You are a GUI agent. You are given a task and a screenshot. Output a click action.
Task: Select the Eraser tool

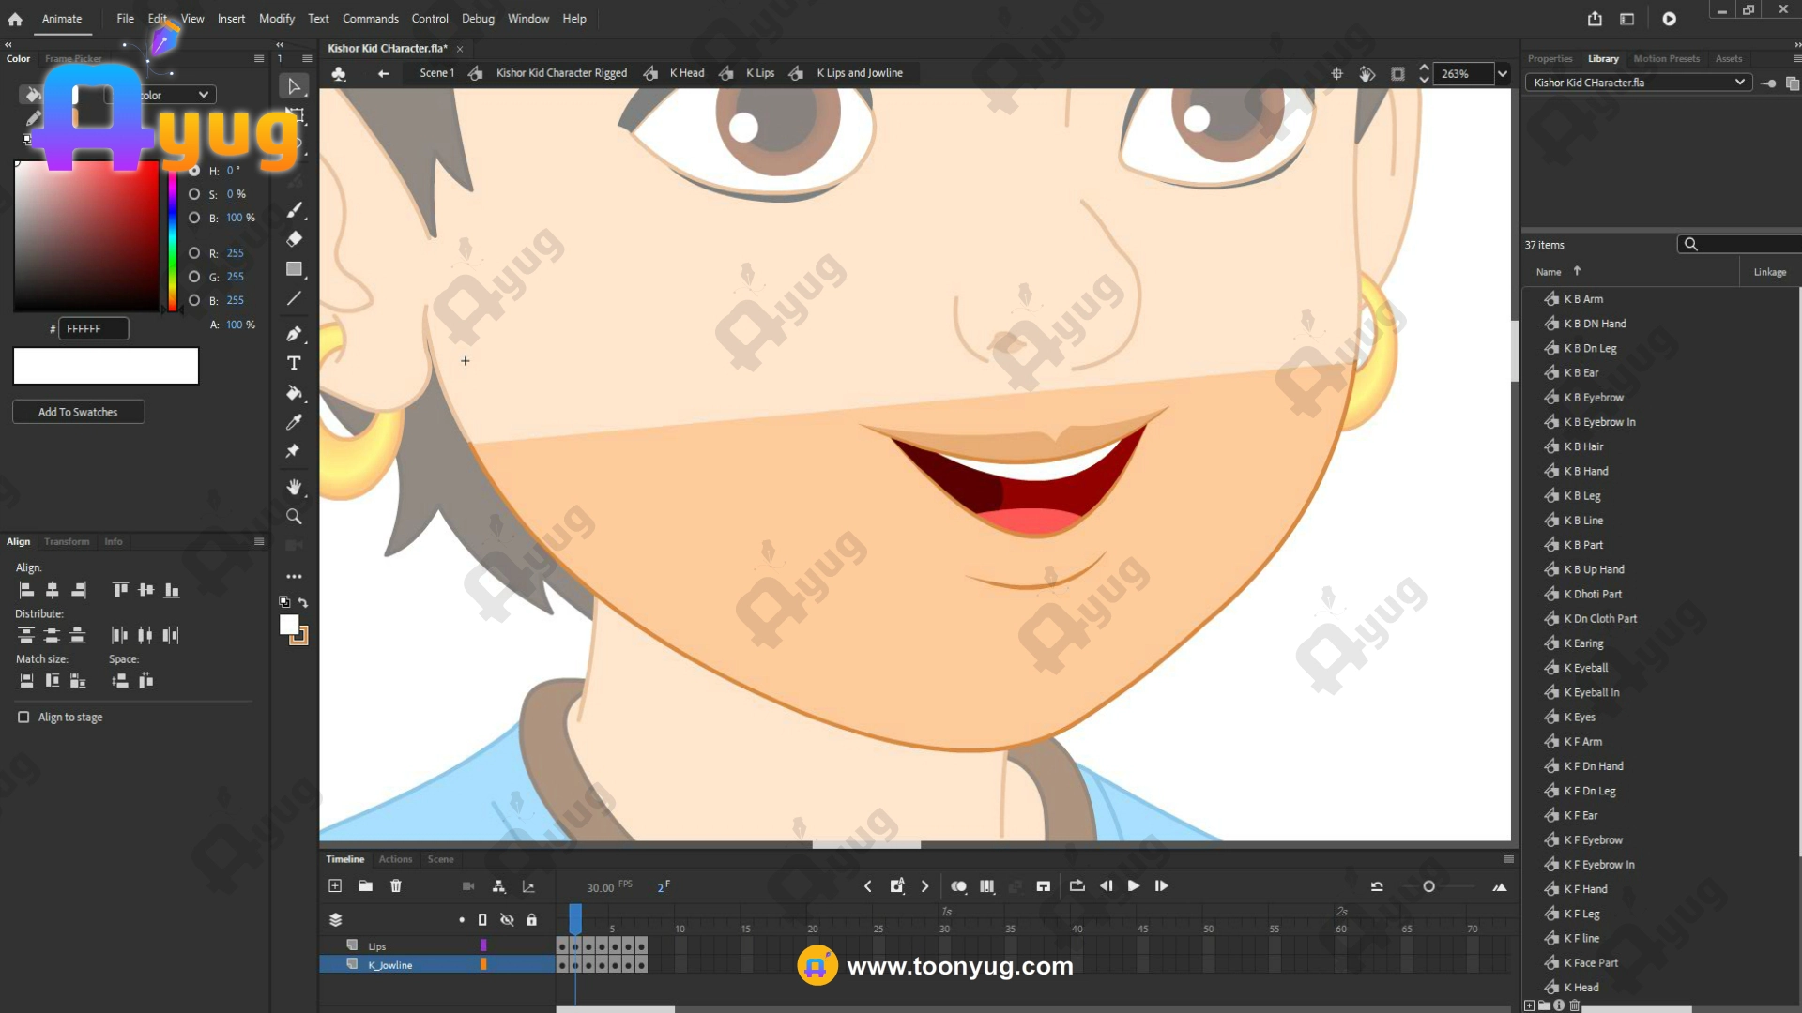294,239
